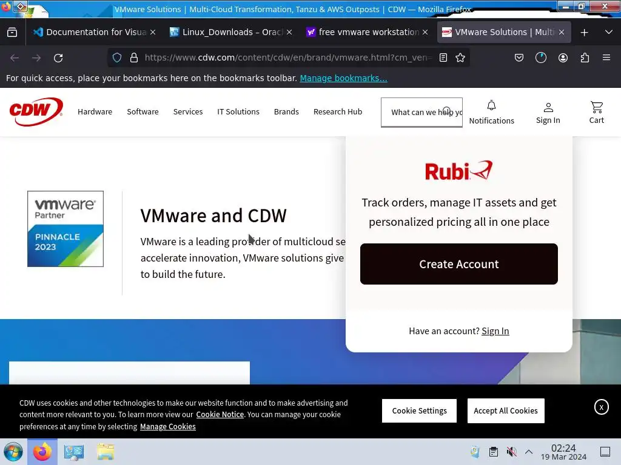Open taskbar clock and date
Viewport: 621px width, 465px height.
click(563, 452)
